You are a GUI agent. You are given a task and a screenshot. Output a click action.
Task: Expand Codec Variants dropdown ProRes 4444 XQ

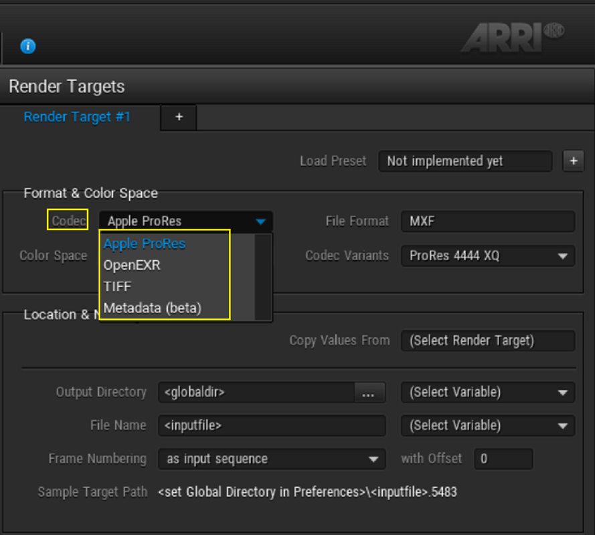[x=488, y=256]
